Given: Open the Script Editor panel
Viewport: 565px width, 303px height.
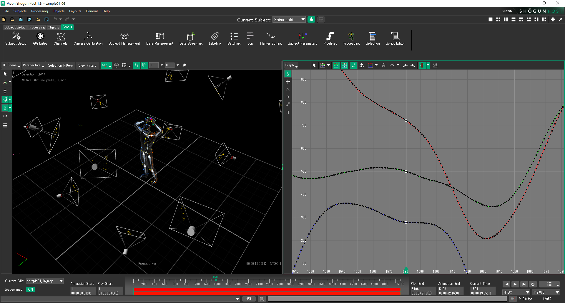Looking at the screenshot, I should [395, 39].
